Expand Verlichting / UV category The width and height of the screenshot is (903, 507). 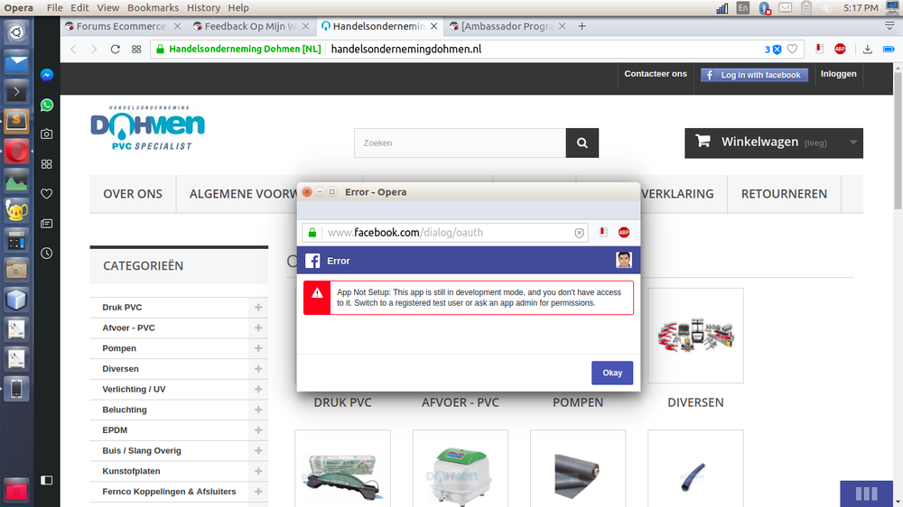(258, 389)
